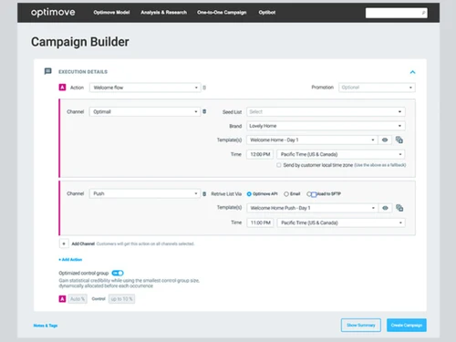Open Welcome Home Push - Day 1 dropdown
This screenshot has height=342, width=456.
pos(312,208)
